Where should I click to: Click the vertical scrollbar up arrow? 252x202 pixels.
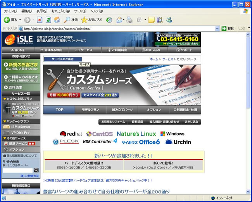(248, 34)
